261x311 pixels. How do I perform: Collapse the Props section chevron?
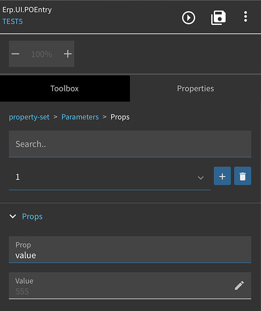point(13,216)
